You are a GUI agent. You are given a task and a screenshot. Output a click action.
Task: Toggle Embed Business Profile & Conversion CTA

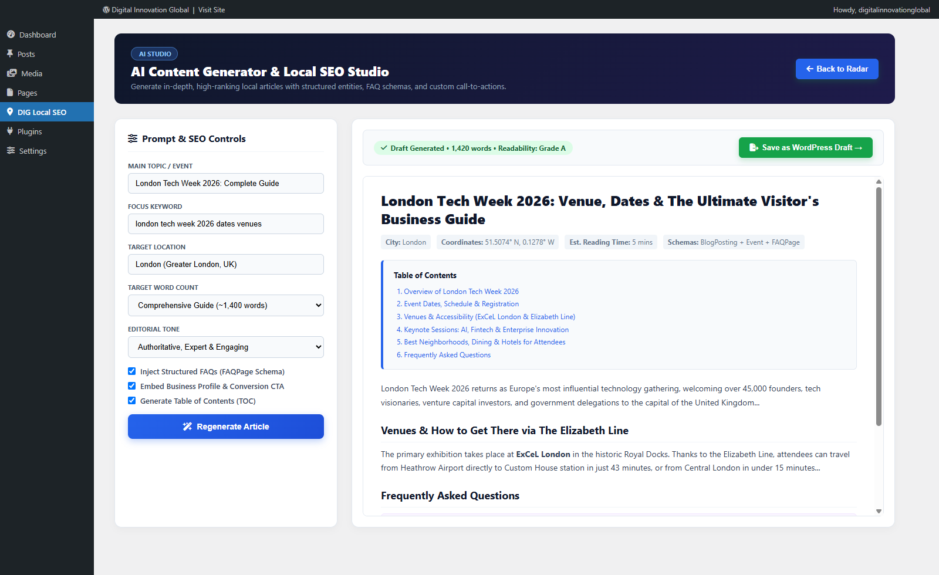(132, 386)
